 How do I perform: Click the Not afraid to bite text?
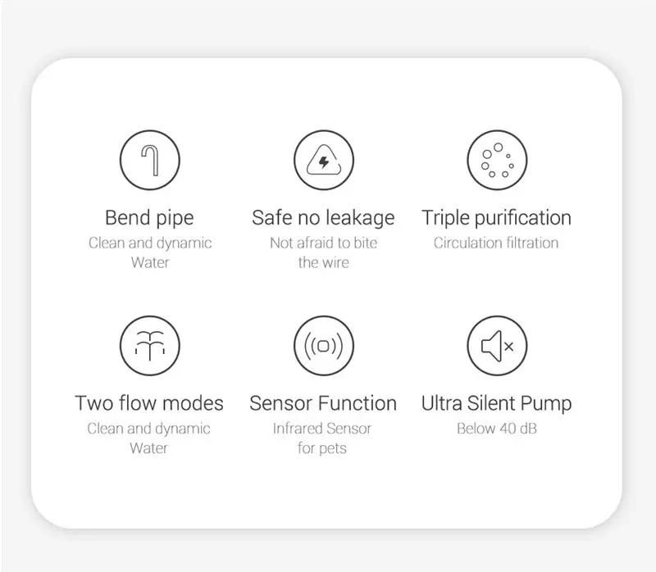[x=323, y=243]
